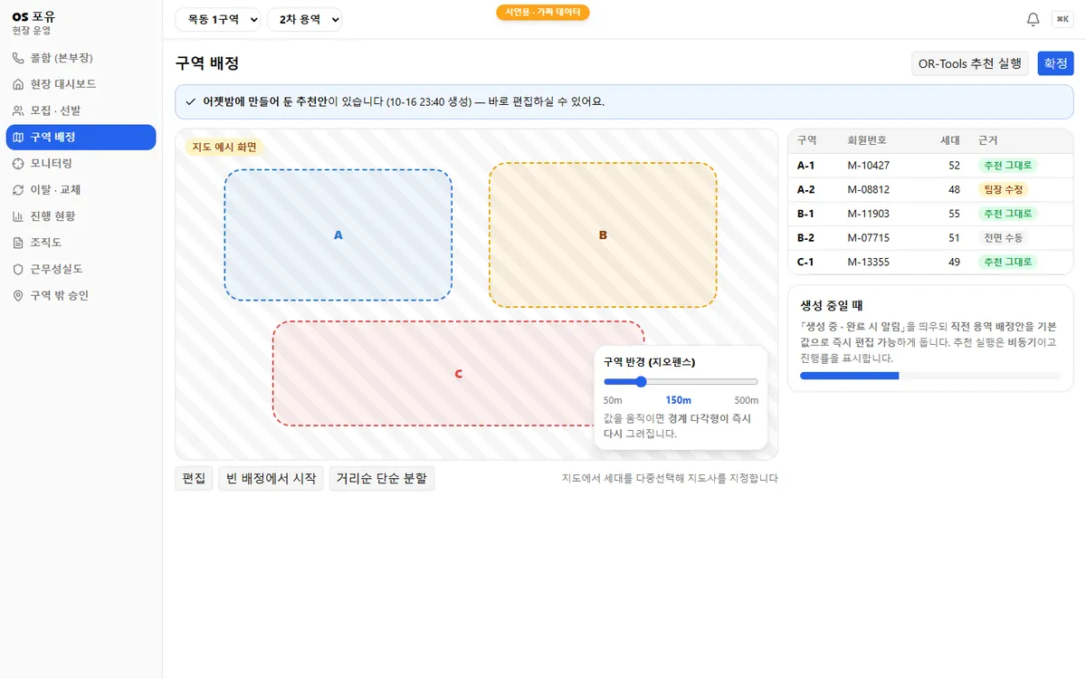The width and height of the screenshot is (1086, 679).
Task: Click the phone icon beside 콜함 (본부장)
Action: [x=18, y=58]
